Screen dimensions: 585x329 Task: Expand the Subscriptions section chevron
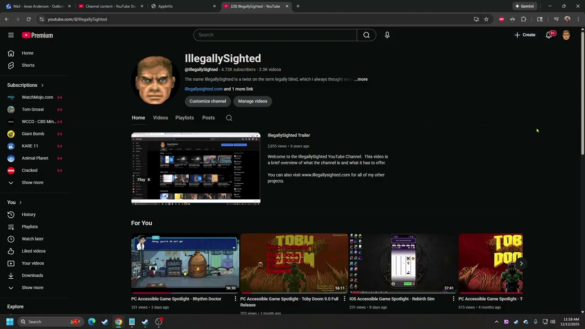point(43,85)
